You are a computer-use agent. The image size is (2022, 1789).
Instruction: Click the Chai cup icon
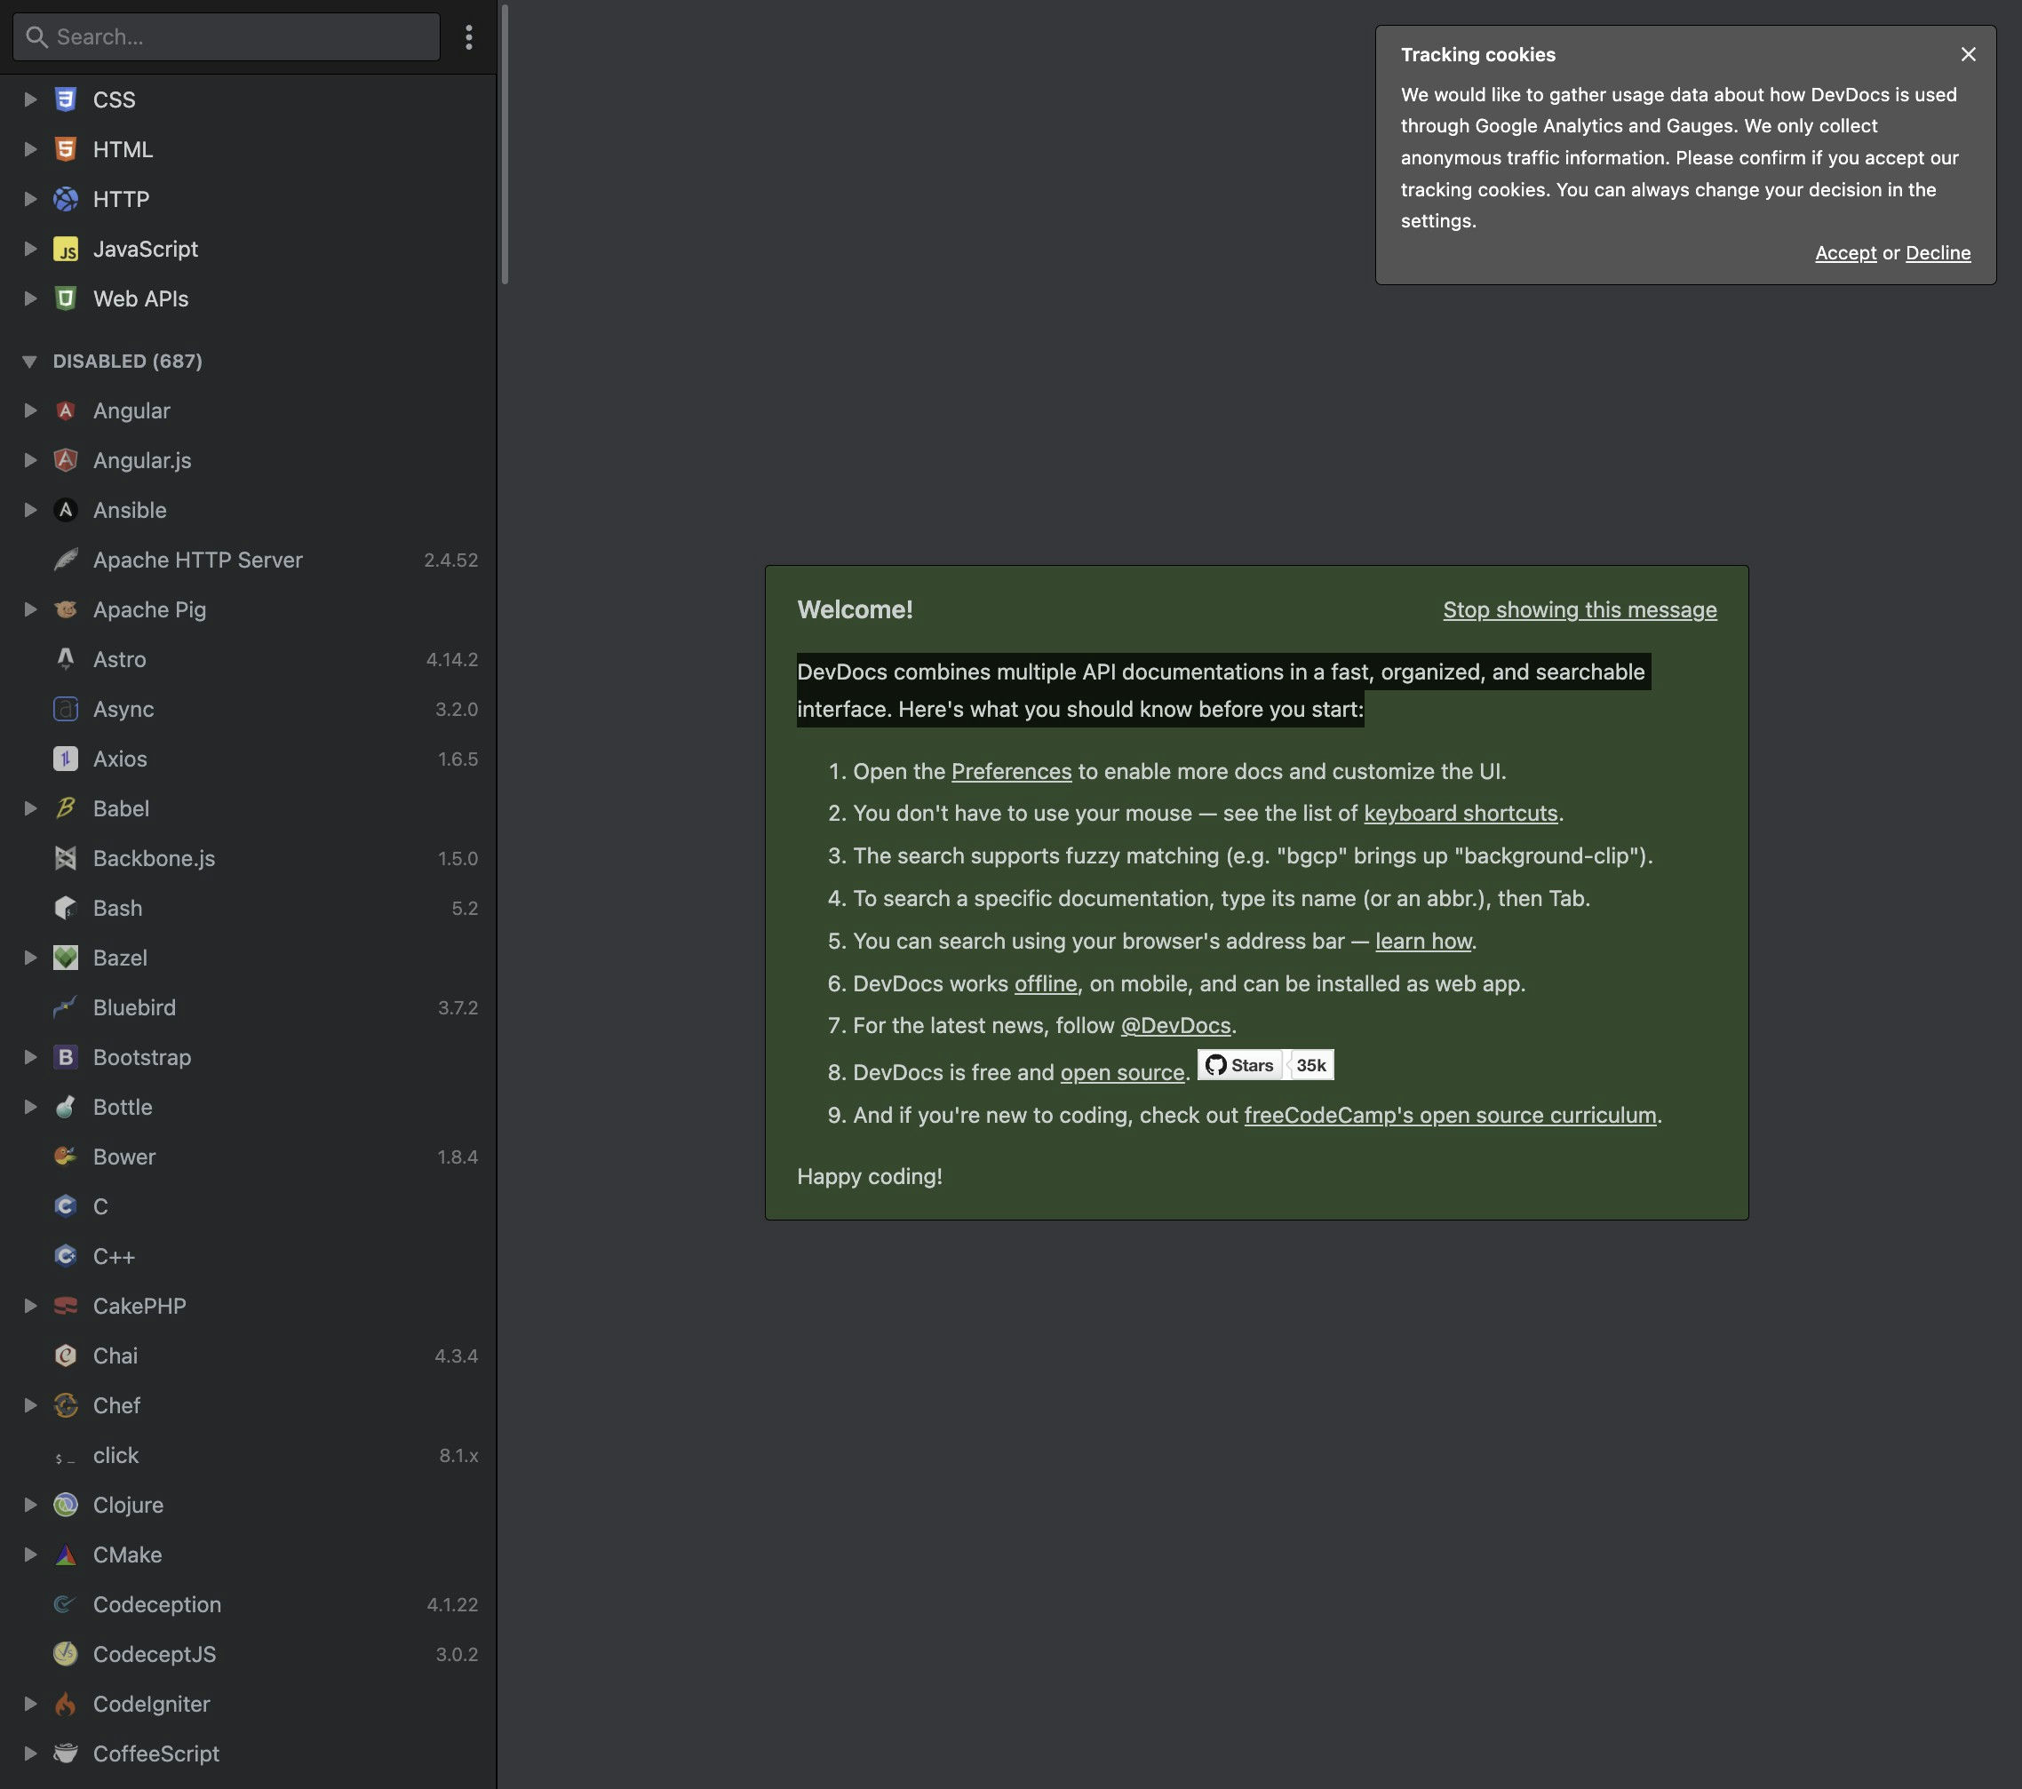point(65,1355)
